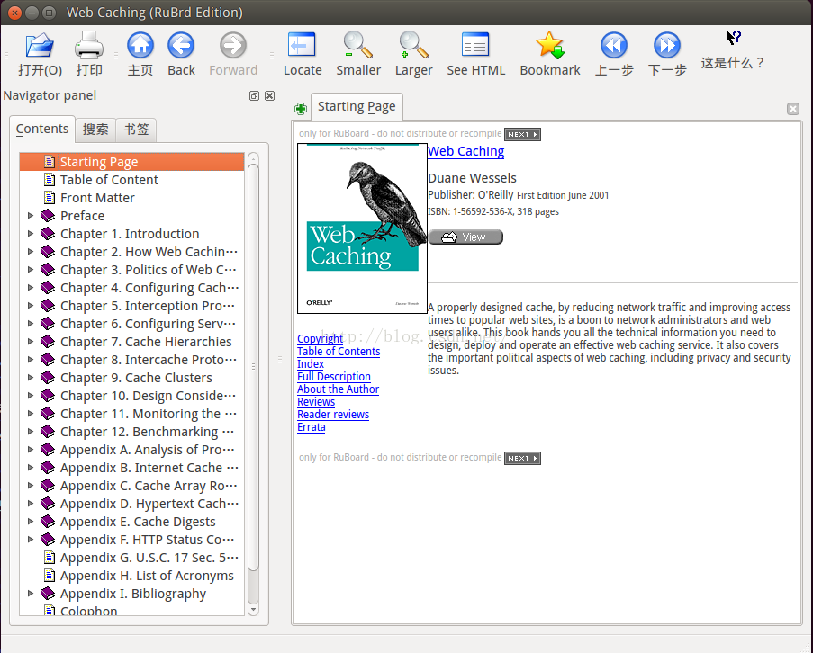Expand Appendix I. Bibliography node
Image resolution: width=813 pixels, height=653 pixels.
(31, 594)
